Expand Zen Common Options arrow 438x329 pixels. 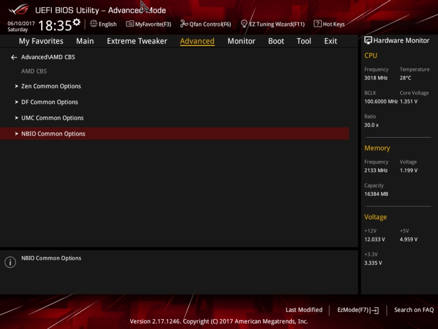[x=16, y=86]
